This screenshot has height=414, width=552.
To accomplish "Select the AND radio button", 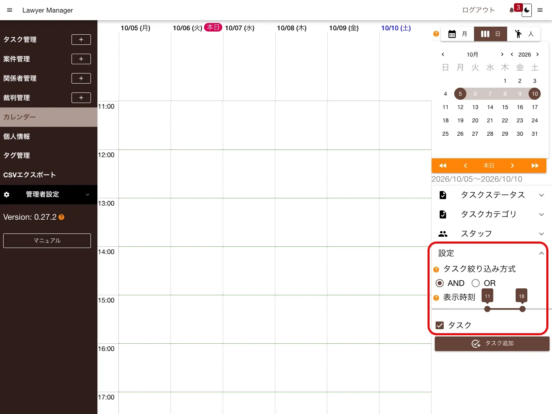I will coord(440,283).
